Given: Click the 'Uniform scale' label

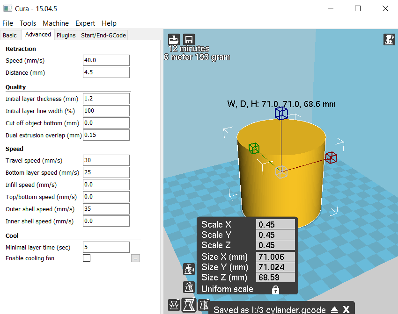Looking at the screenshot, I should 227,289.
